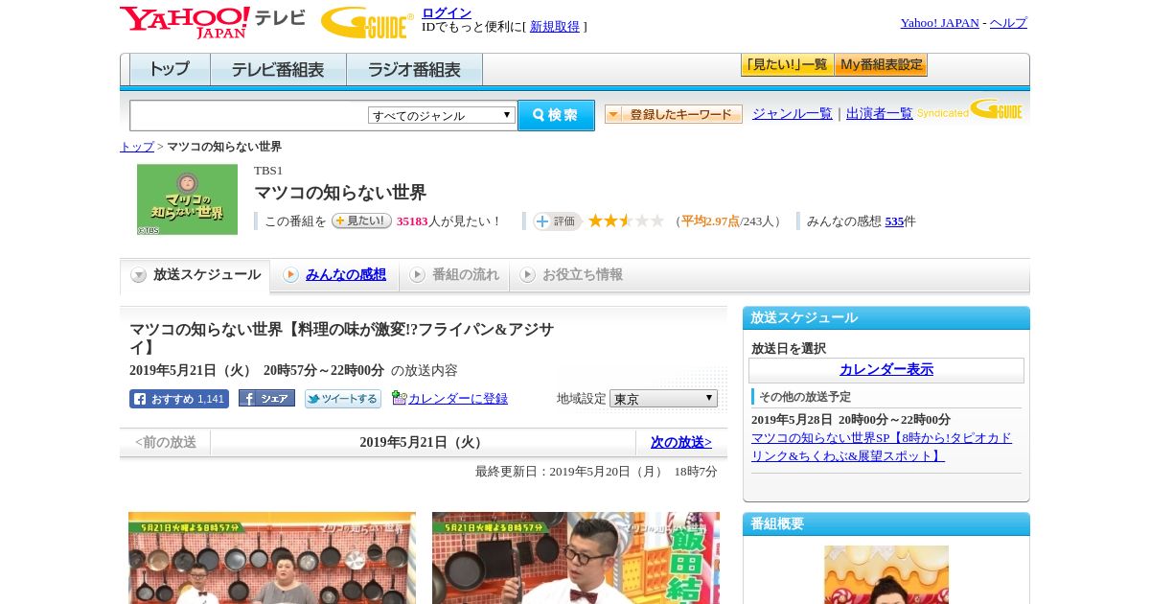Click the left frying pan wall photo

272,558
